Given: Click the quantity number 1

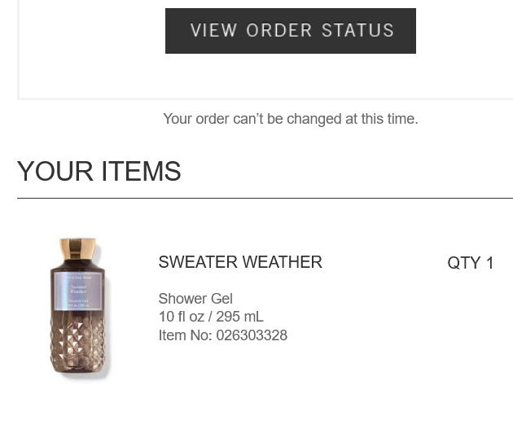Looking at the screenshot, I should click(490, 263).
